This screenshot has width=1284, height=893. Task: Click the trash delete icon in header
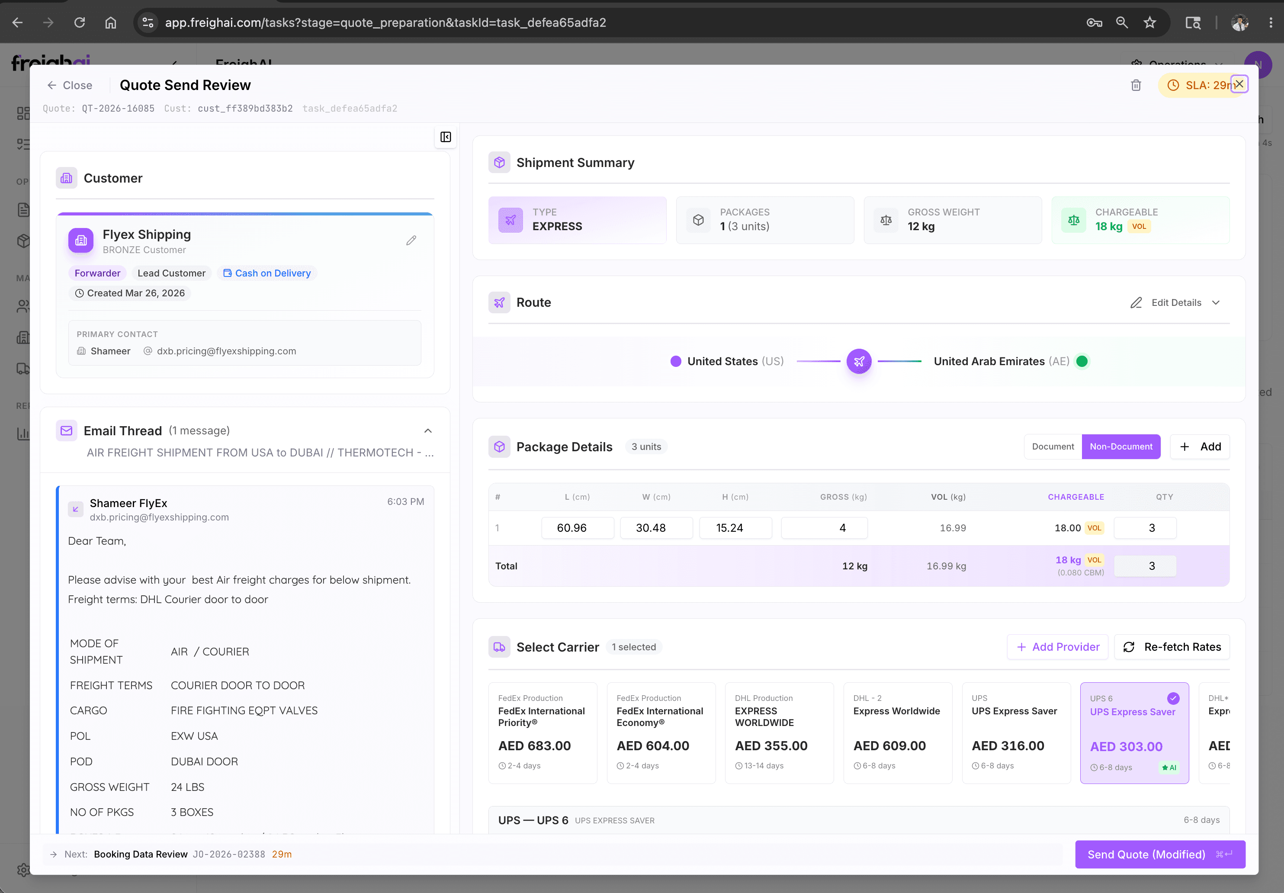[x=1136, y=85]
